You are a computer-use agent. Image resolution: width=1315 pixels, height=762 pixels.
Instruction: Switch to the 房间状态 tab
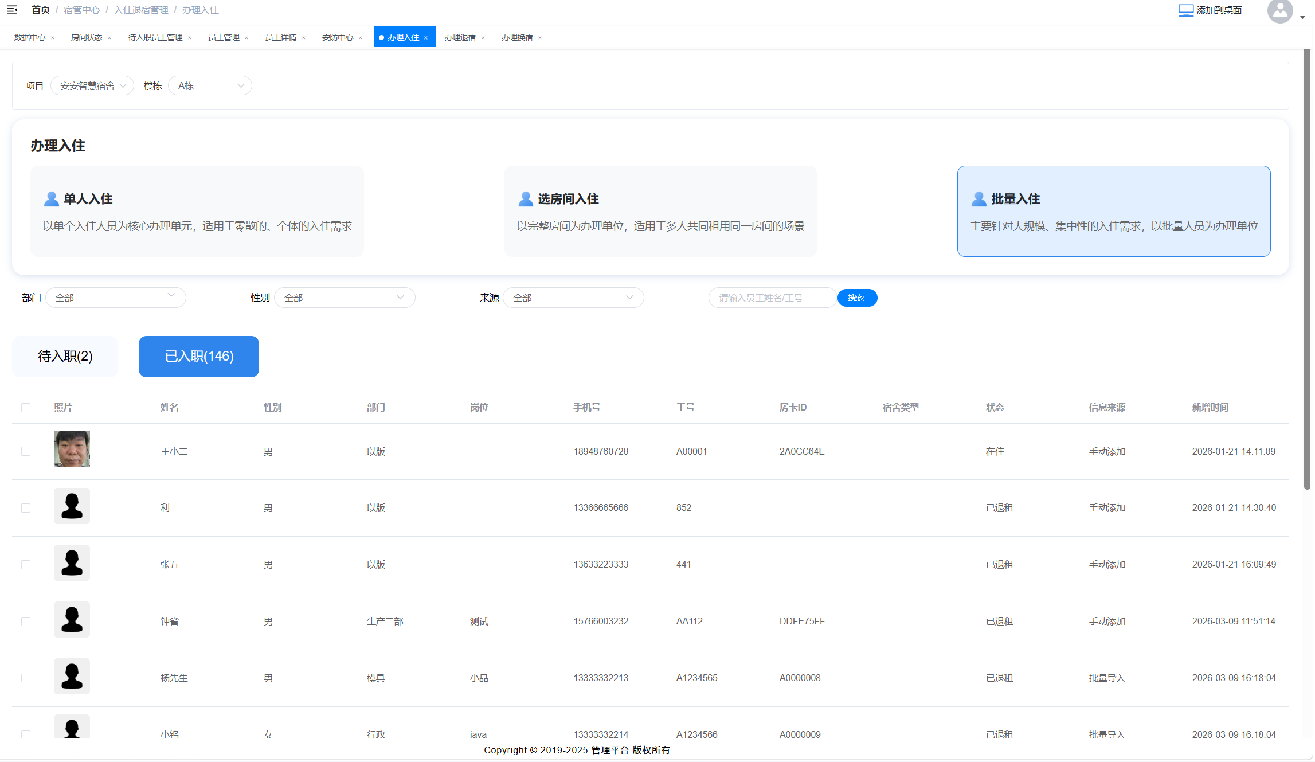pyautogui.click(x=87, y=37)
